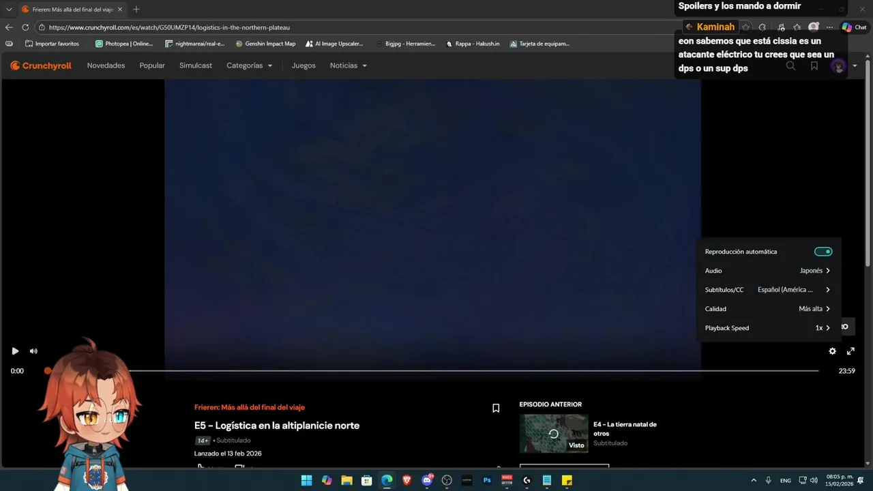This screenshot has width=873, height=491.
Task: Expand the Categorías dropdown menu
Action: pos(250,65)
